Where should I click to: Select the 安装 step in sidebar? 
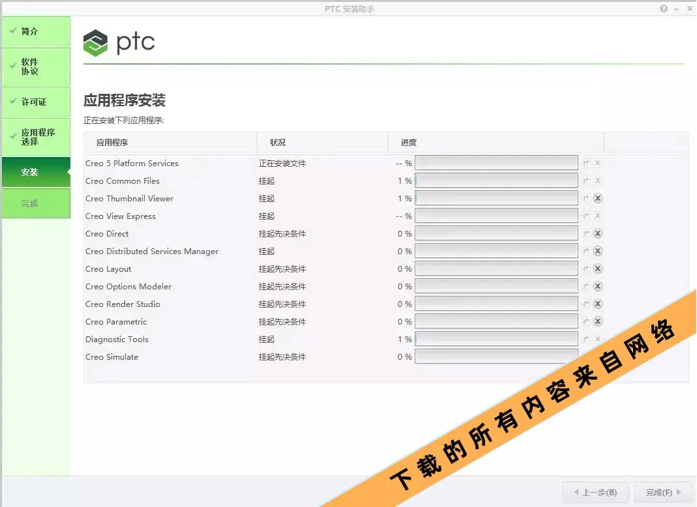[x=36, y=172]
